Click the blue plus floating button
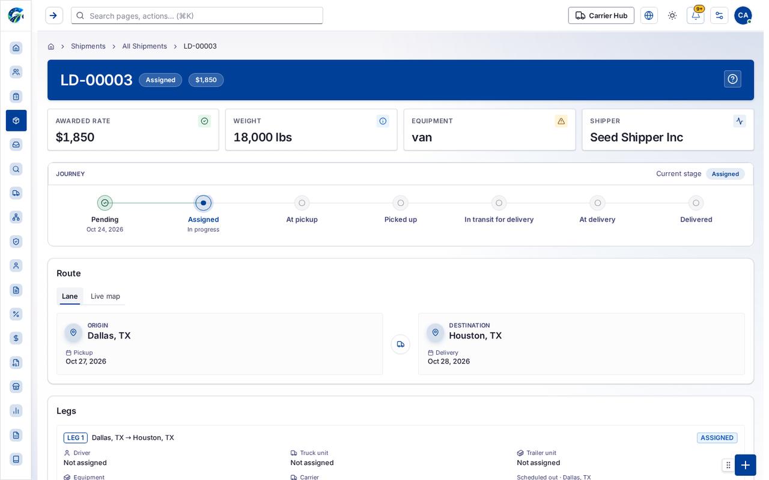This screenshot has height=480, width=769. (x=746, y=465)
